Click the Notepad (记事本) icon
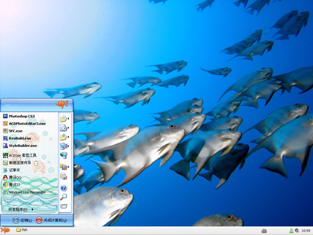The height and width of the screenshot is (235, 313). point(5,170)
